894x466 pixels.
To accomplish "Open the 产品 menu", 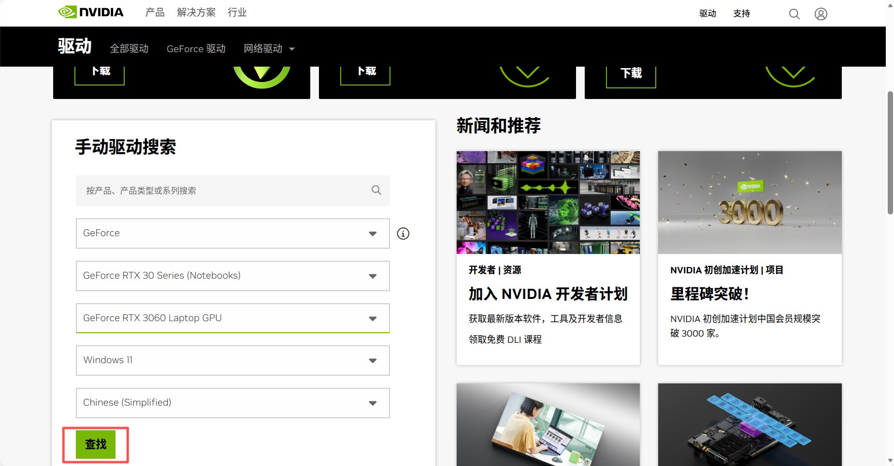I will click(155, 13).
